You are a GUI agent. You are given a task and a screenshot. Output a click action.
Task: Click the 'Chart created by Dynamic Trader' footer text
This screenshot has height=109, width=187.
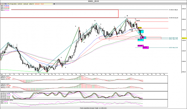93,108
